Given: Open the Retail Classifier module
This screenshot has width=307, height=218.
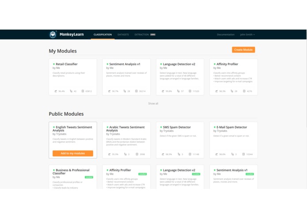Looking at the screenshot, I should (x=67, y=64).
